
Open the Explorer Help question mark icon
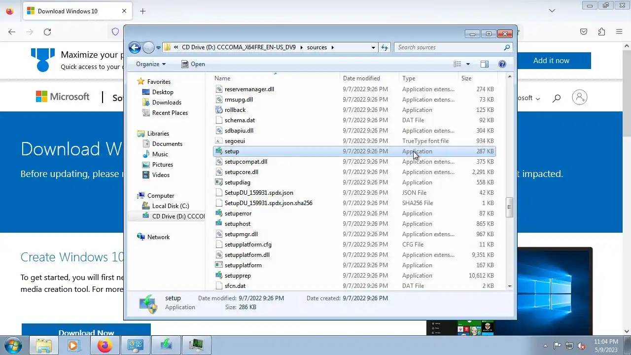click(502, 64)
